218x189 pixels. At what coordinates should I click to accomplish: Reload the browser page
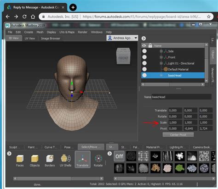click(x=24, y=17)
